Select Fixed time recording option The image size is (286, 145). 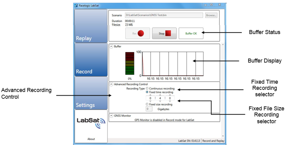[x=147, y=92]
